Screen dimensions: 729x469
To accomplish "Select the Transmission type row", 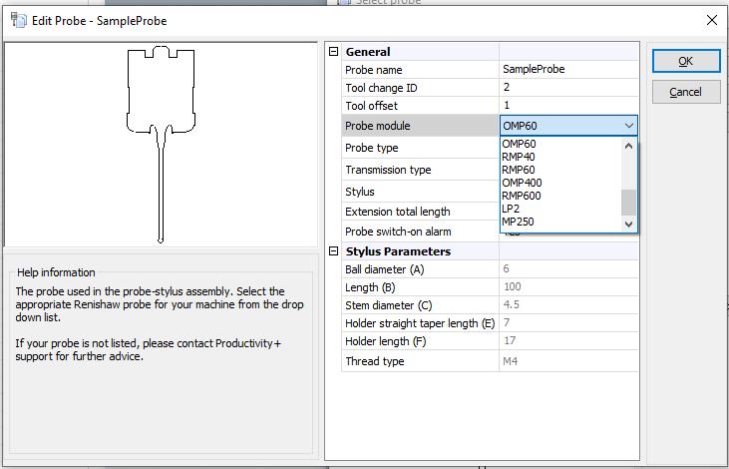I will tap(420, 170).
